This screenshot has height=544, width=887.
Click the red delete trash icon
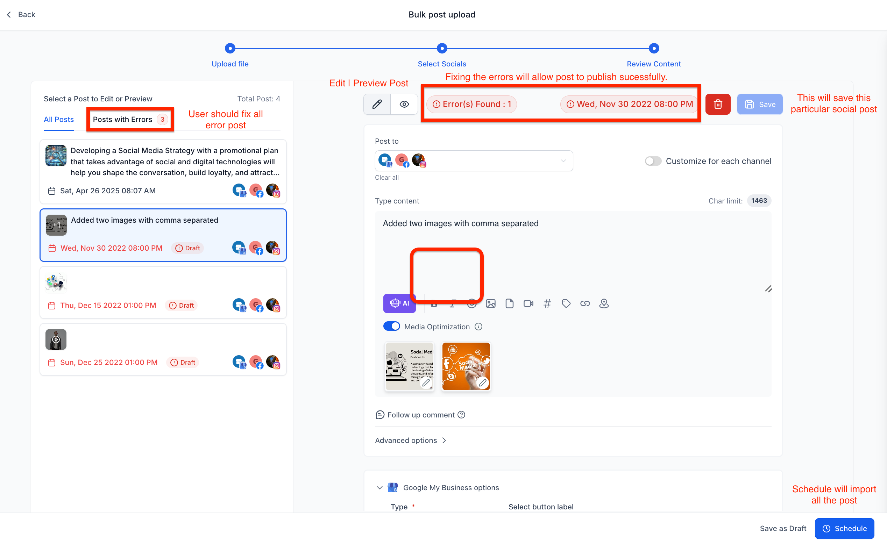(717, 104)
